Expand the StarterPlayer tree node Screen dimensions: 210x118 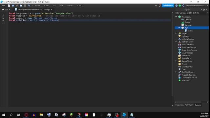176,61
